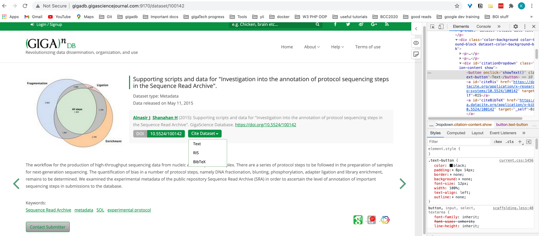The width and height of the screenshot is (539, 236).
Task: Click the sticky note icon in side panel
Action: click(416, 54)
